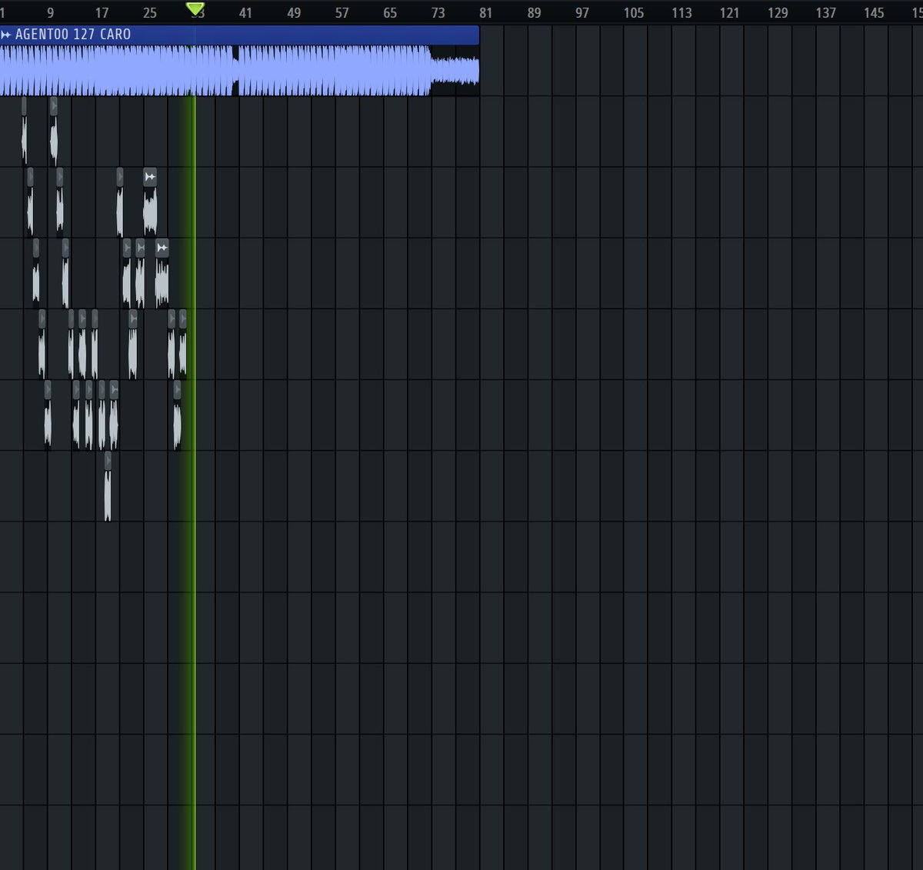Viewport: 923px width, 870px height.
Task: Jump to bar 129 on the timeline ruler
Action: (x=778, y=13)
